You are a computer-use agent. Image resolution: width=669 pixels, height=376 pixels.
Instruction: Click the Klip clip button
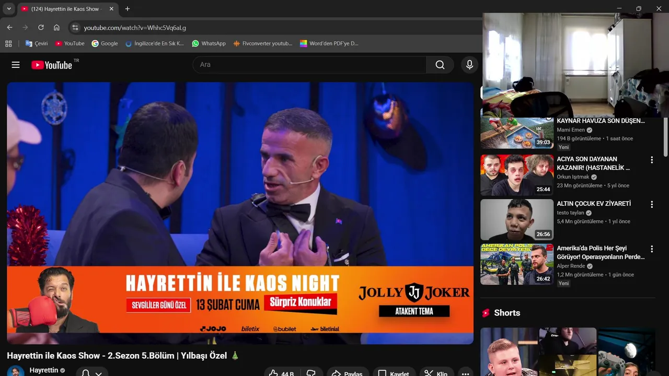(x=436, y=373)
